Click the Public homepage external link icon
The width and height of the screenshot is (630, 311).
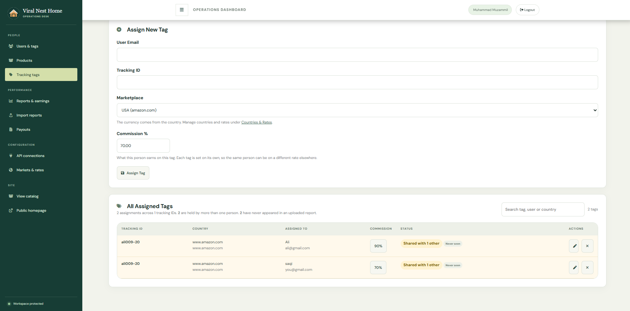tap(11, 210)
